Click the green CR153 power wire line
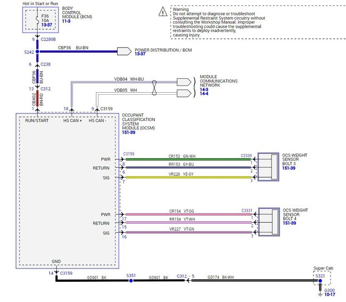Viewport: 346px width, 302px height. pos(188,159)
